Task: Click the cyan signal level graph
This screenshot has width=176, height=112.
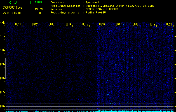Action: [x=90, y=111]
